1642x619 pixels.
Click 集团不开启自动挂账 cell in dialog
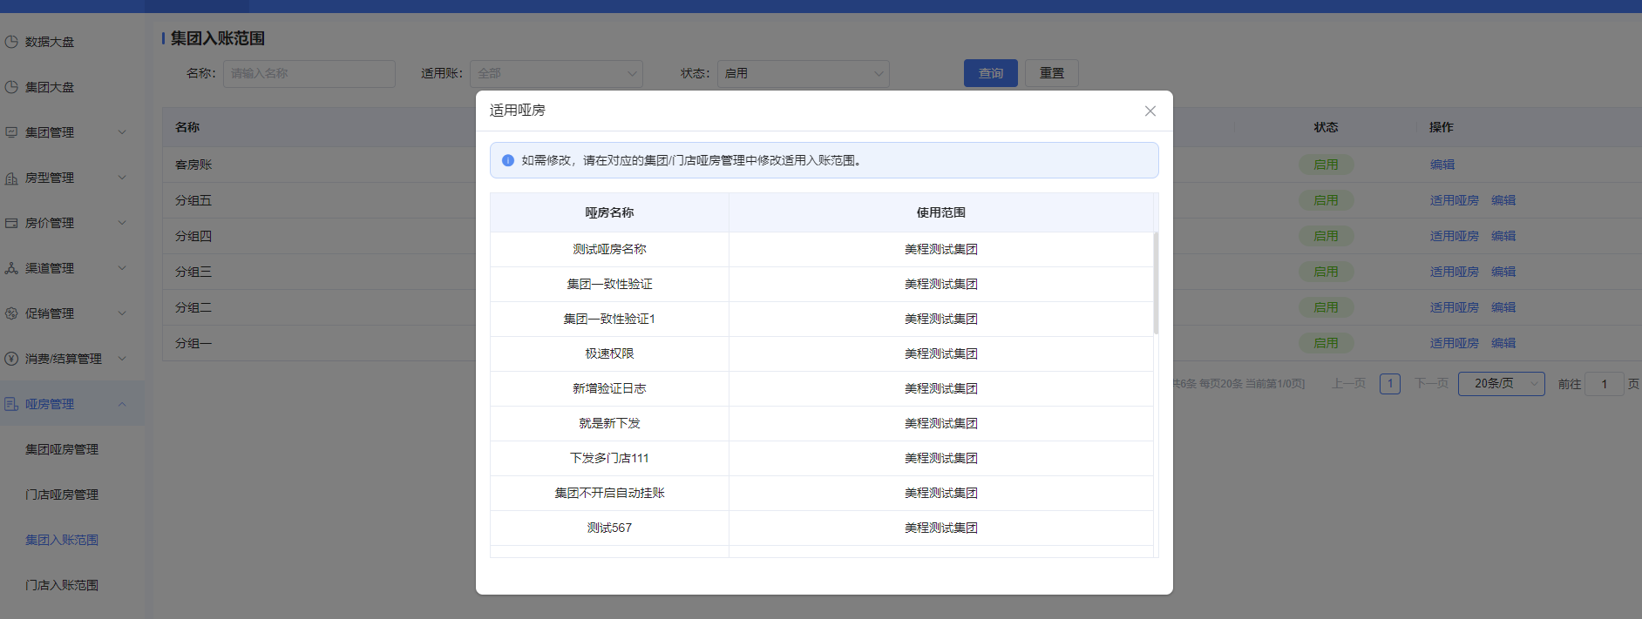tap(609, 493)
